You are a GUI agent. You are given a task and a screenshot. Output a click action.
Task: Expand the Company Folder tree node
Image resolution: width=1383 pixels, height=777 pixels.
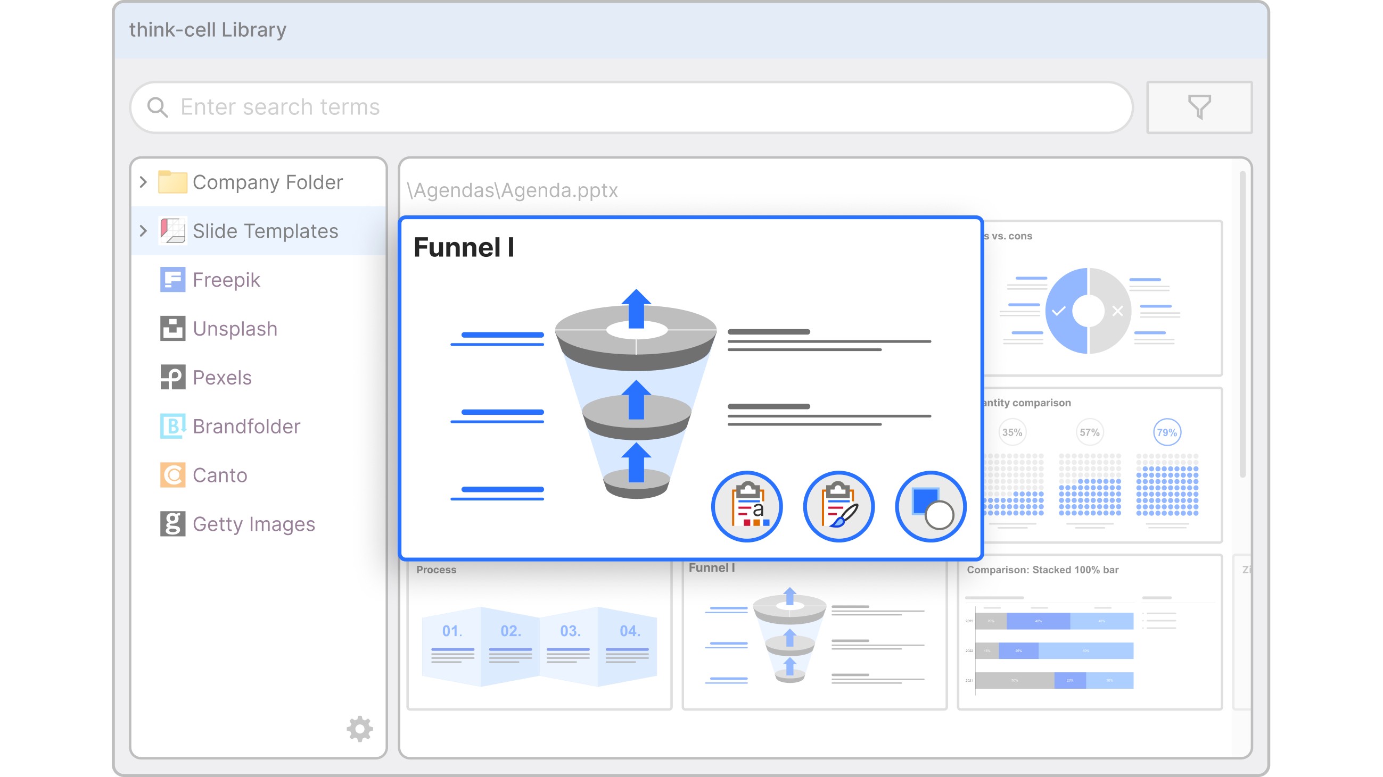click(x=143, y=182)
